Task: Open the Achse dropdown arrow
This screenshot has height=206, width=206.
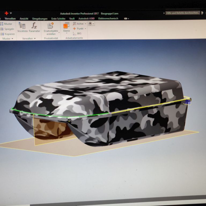Action: [86, 24]
